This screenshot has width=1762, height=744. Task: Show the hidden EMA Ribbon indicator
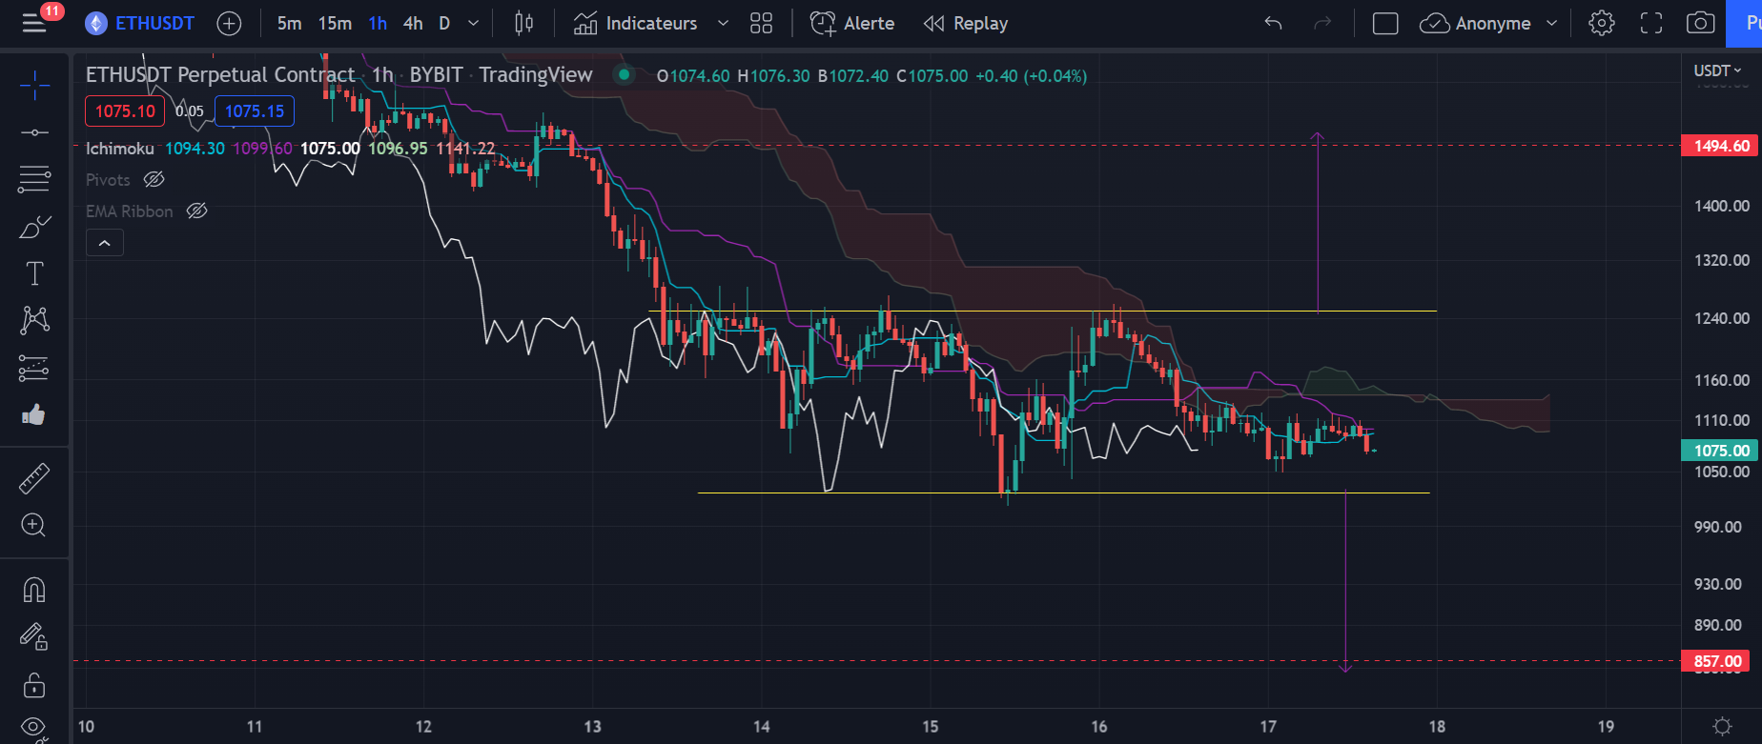(196, 211)
